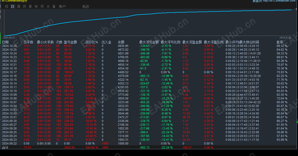Click floating loss ratio -22.24 % on 2024.09.25

click(167, 132)
